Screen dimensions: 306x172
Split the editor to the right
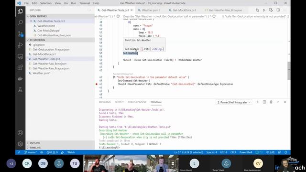pos(278,10)
